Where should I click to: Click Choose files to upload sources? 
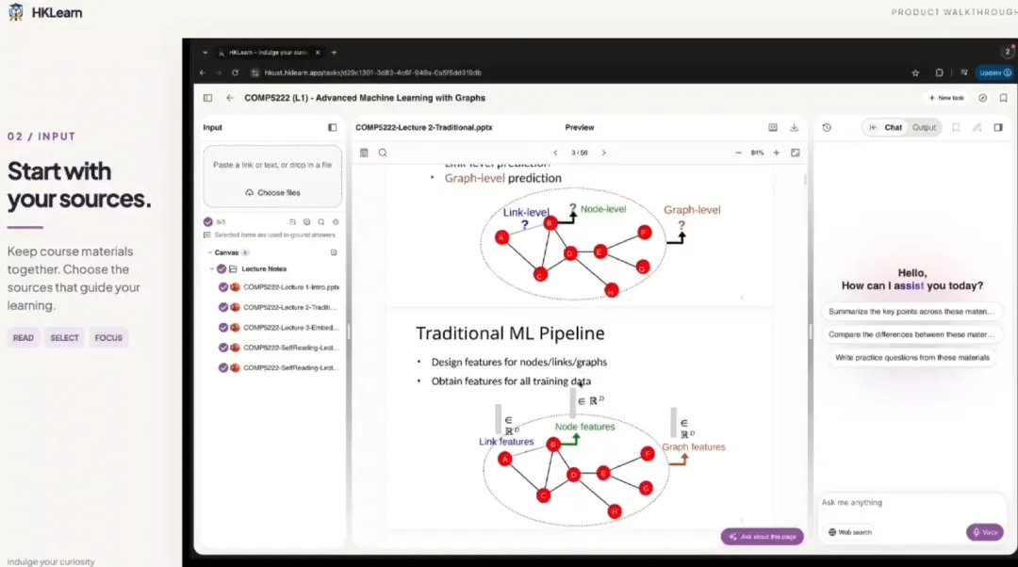(272, 193)
